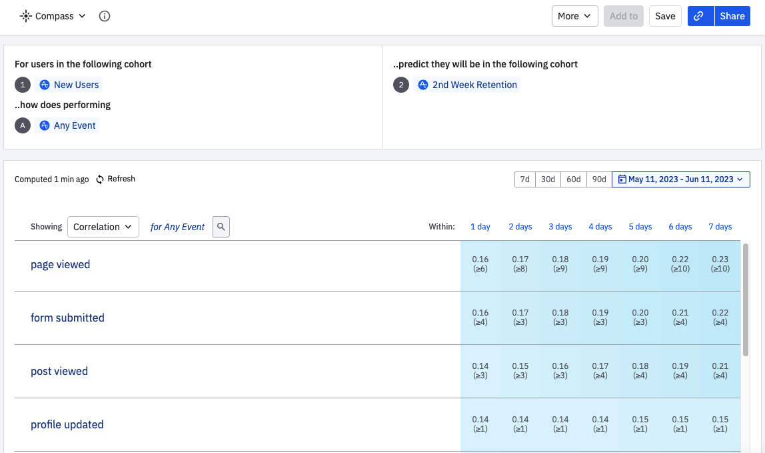Viewport: 765px width, 453px height.
Task: Select form submitted 7 days cell 0.22
Action: pos(720,318)
